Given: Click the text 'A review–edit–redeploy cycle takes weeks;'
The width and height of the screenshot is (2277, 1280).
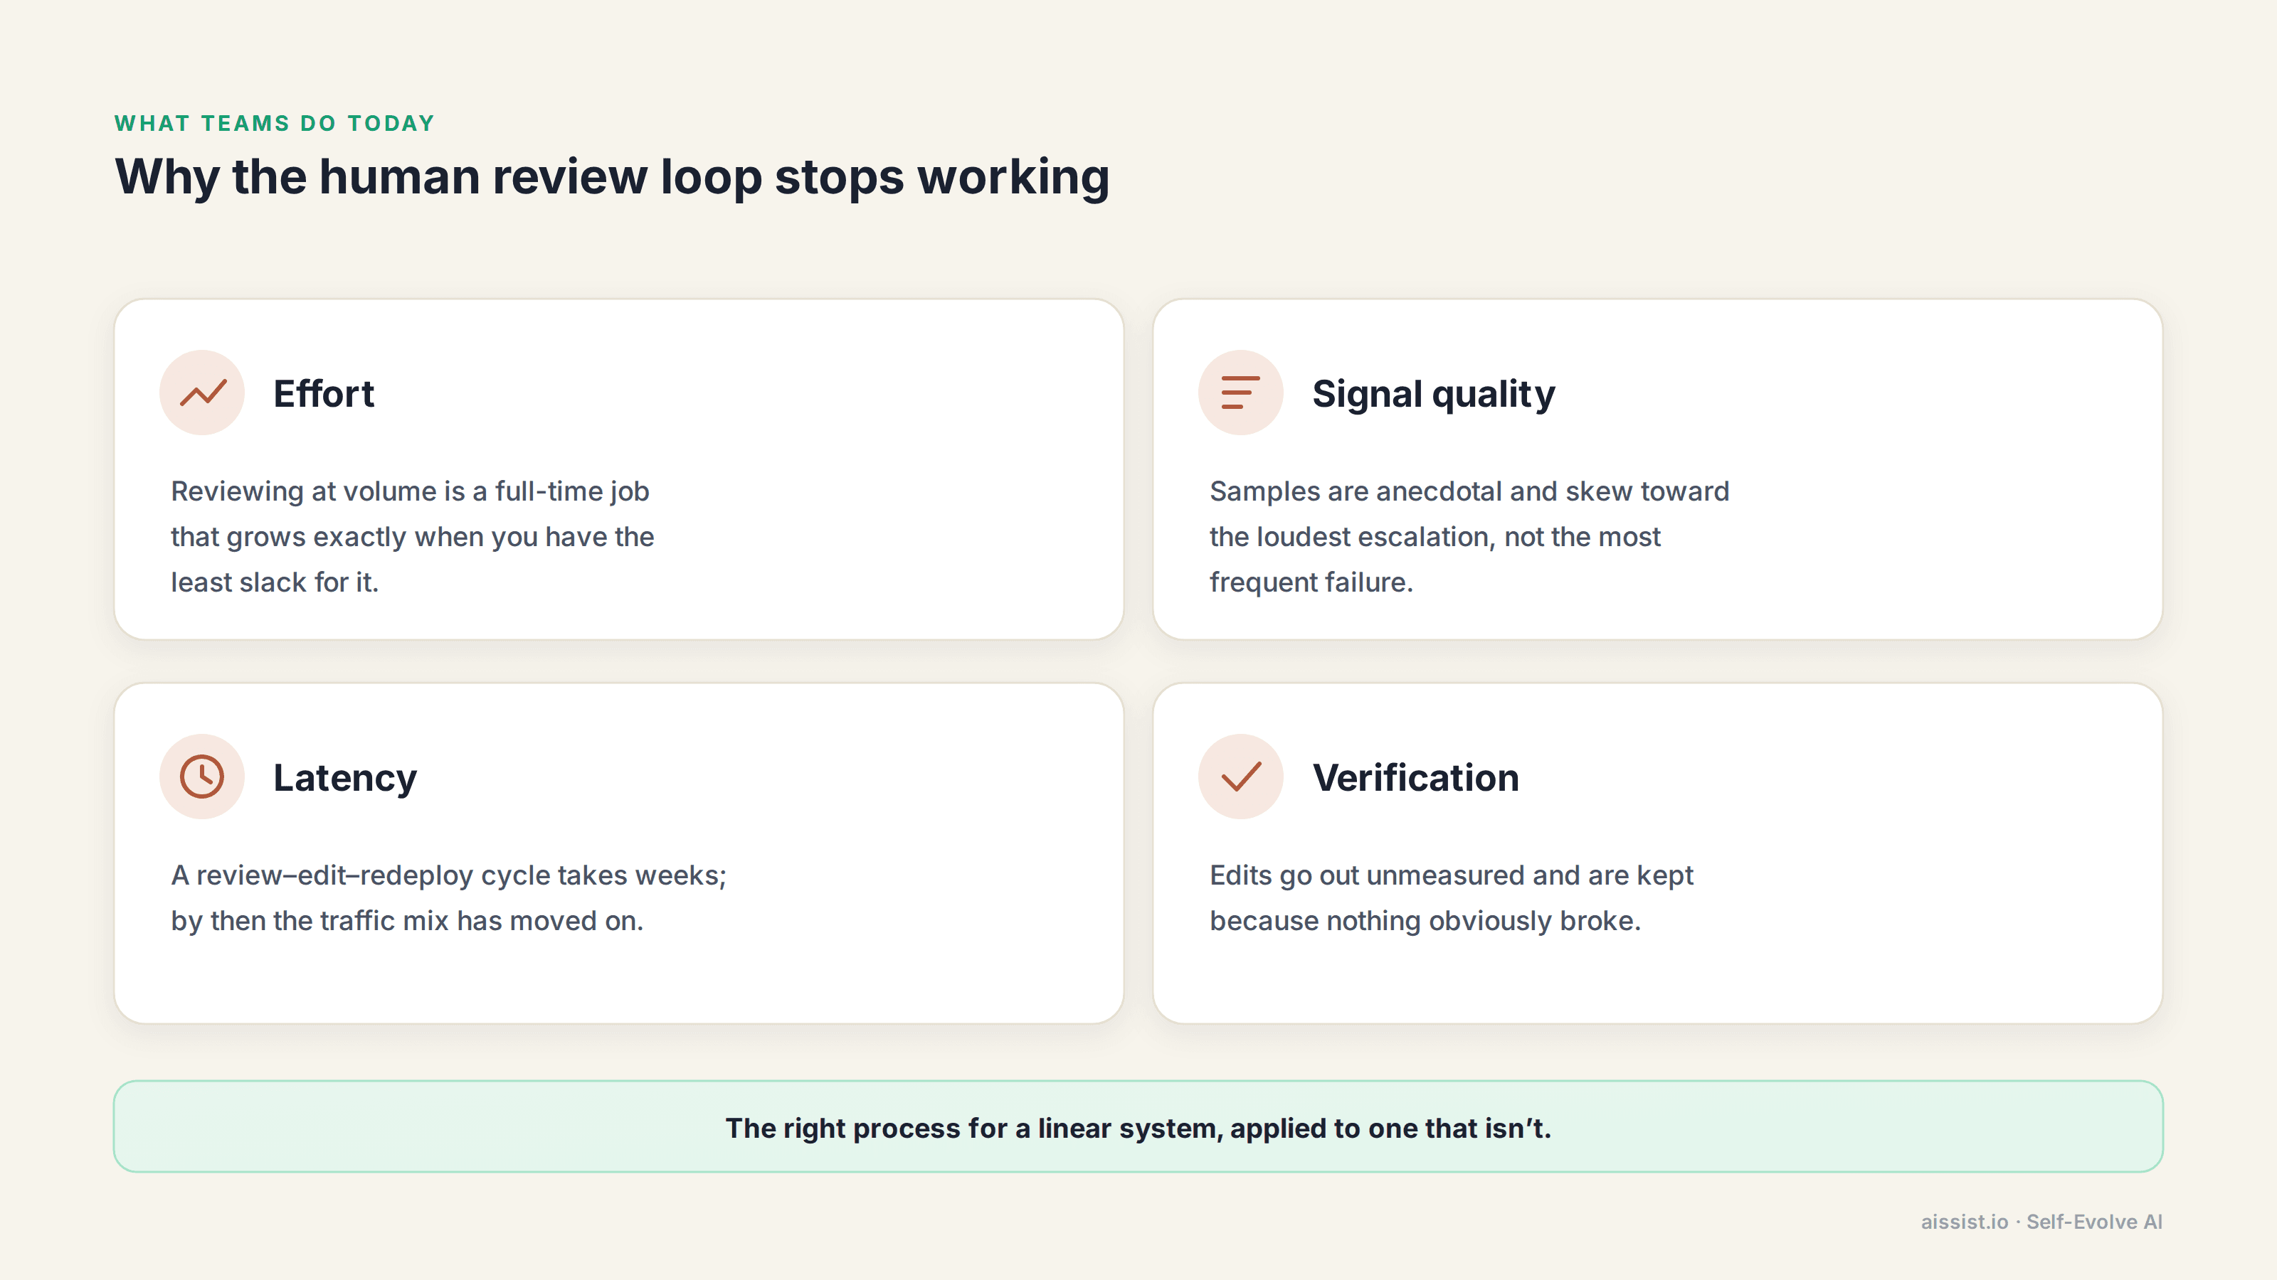Looking at the screenshot, I should (449, 875).
